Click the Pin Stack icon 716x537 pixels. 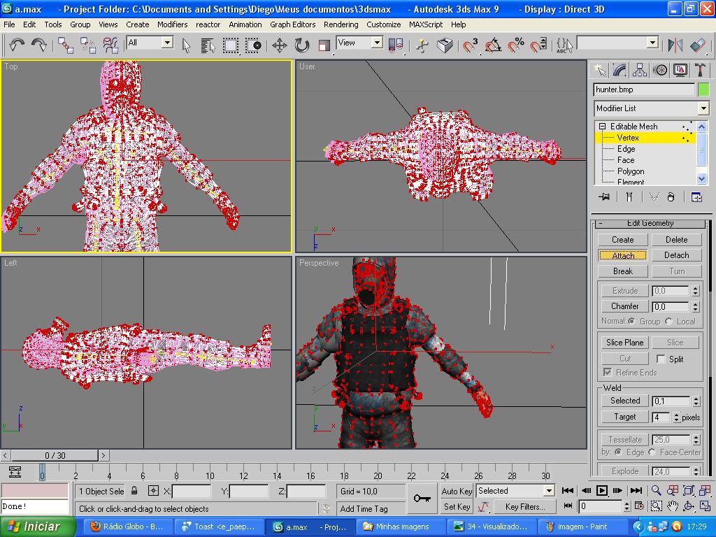click(604, 197)
